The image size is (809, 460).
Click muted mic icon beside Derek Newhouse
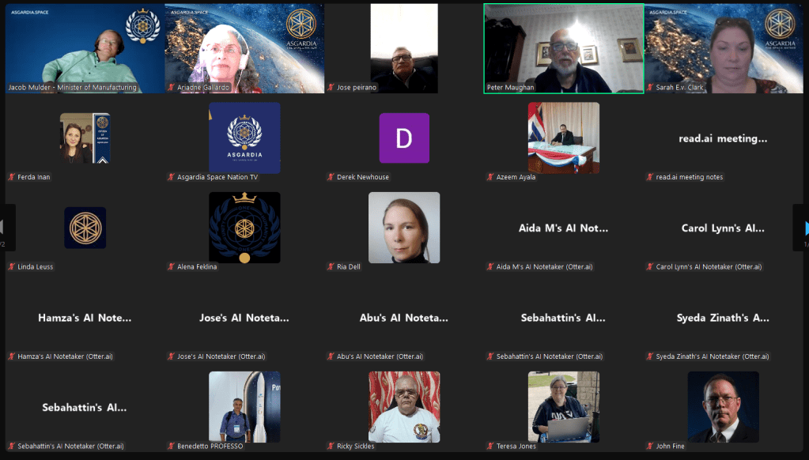click(331, 177)
